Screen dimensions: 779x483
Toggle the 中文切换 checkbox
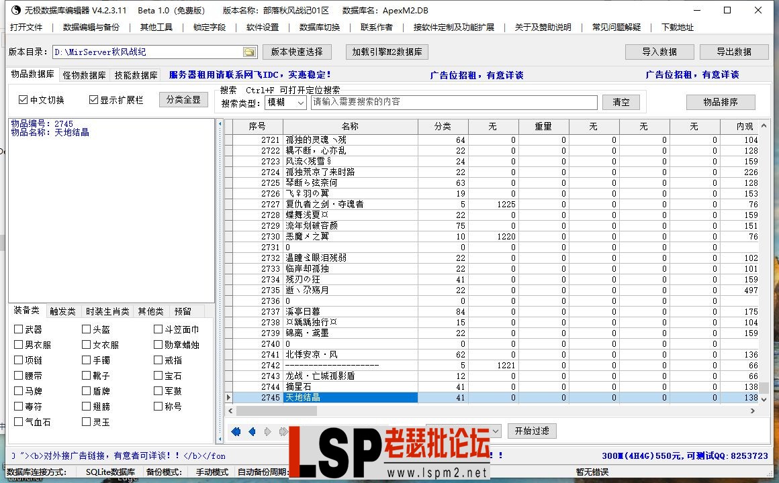(x=23, y=100)
